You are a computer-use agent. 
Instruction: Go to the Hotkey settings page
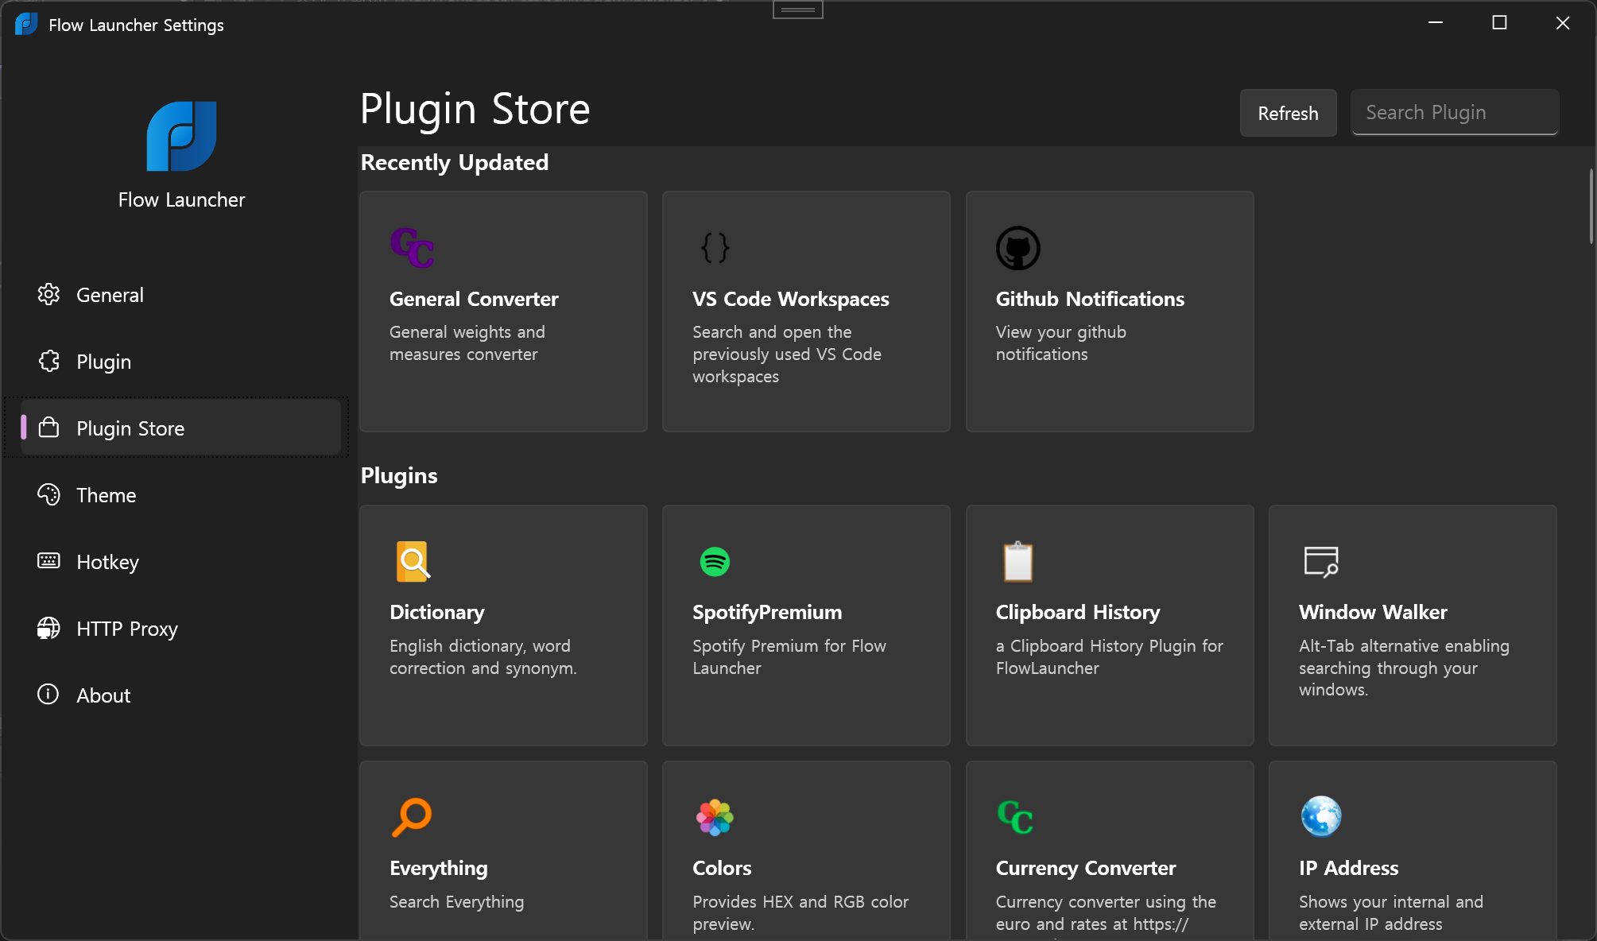pyautogui.click(x=107, y=562)
